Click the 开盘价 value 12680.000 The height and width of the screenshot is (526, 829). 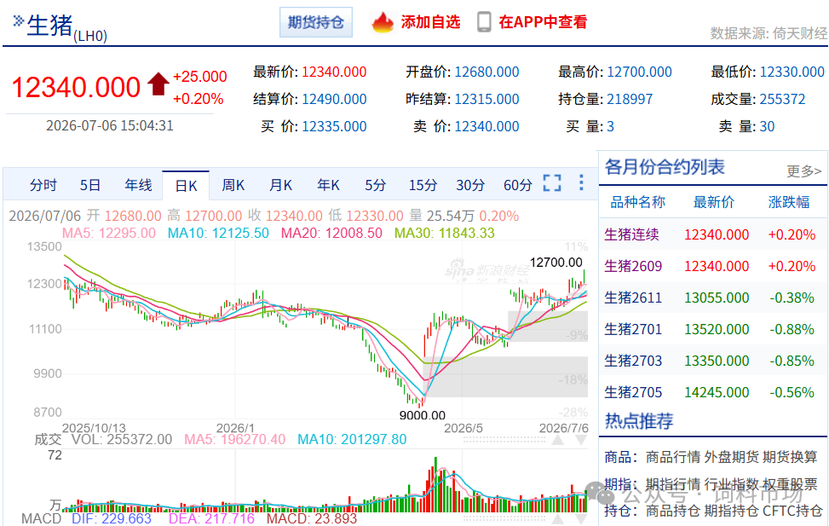click(487, 72)
